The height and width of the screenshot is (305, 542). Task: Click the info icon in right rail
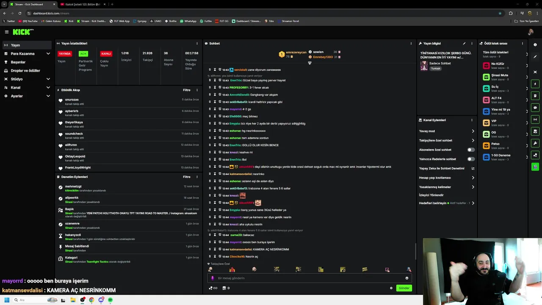tap(535, 44)
